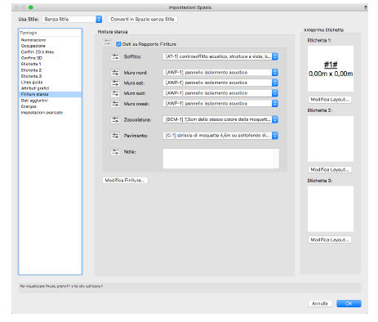Image resolution: width=378 pixels, height=322 pixels.
Task: Click the Tipologia list column header
Action: tap(47, 33)
